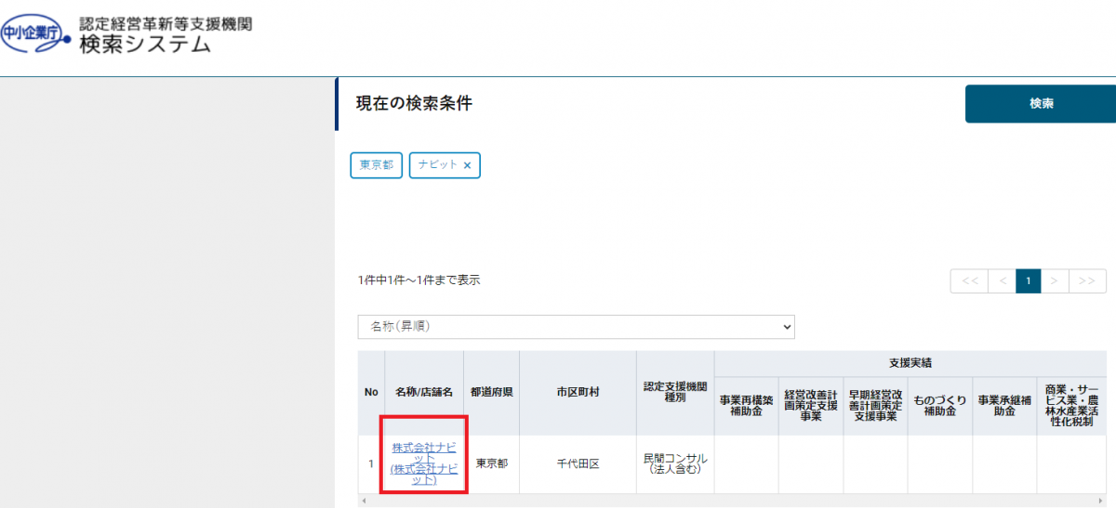Jump to first page with << button
This screenshot has height=508, width=1116.
point(969,280)
